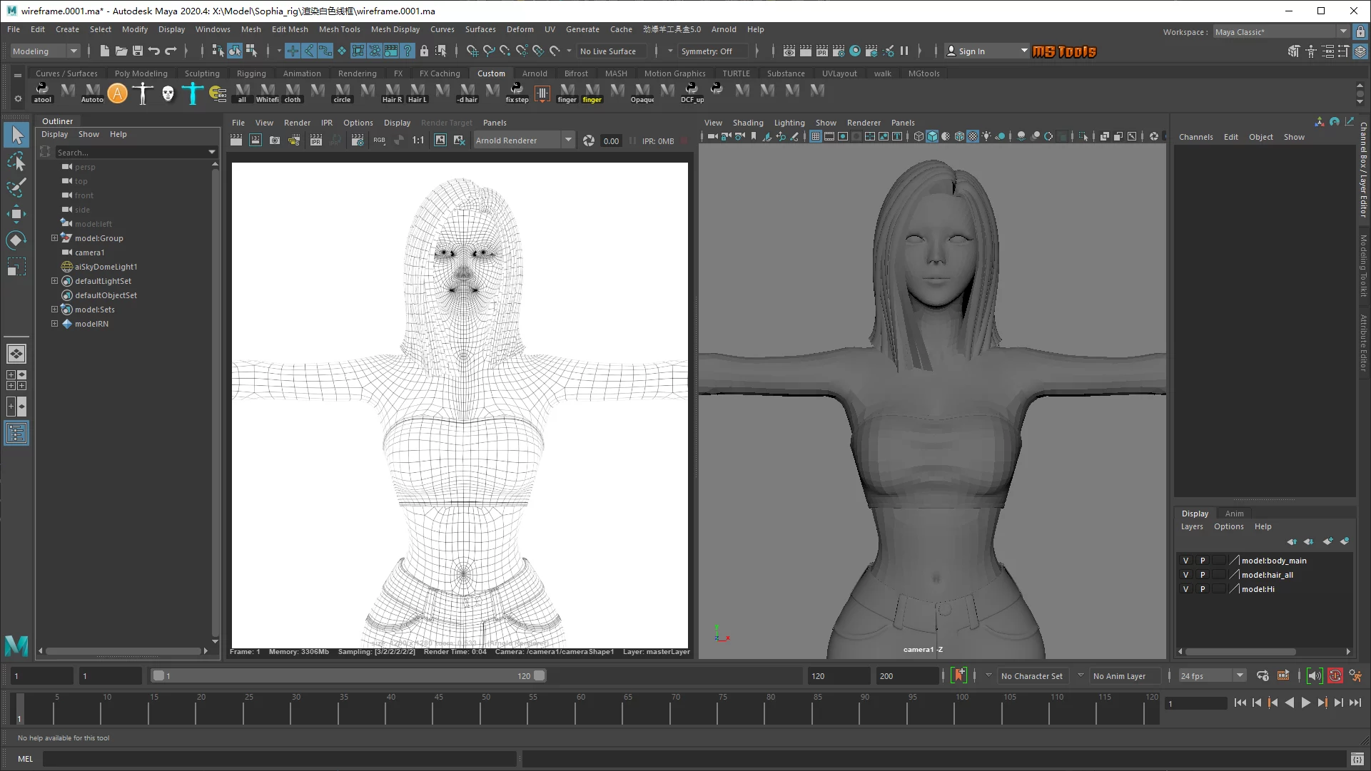This screenshot has height=771, width=1371.
Task: Toggle the viewport Smooth Shade All cube
Action: [x=932, y=136]
